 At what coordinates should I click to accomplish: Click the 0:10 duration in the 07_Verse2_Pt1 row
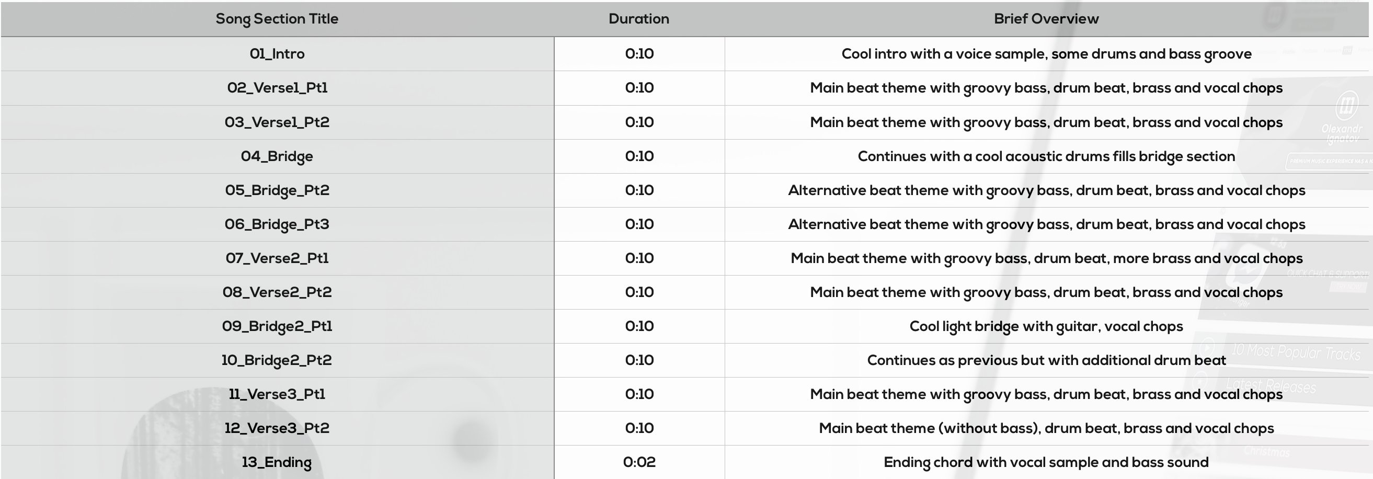[x=639, y=258]
